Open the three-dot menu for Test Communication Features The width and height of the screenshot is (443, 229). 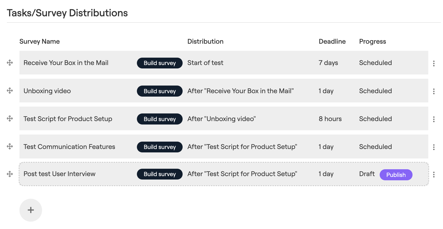[x=434, y=147]
